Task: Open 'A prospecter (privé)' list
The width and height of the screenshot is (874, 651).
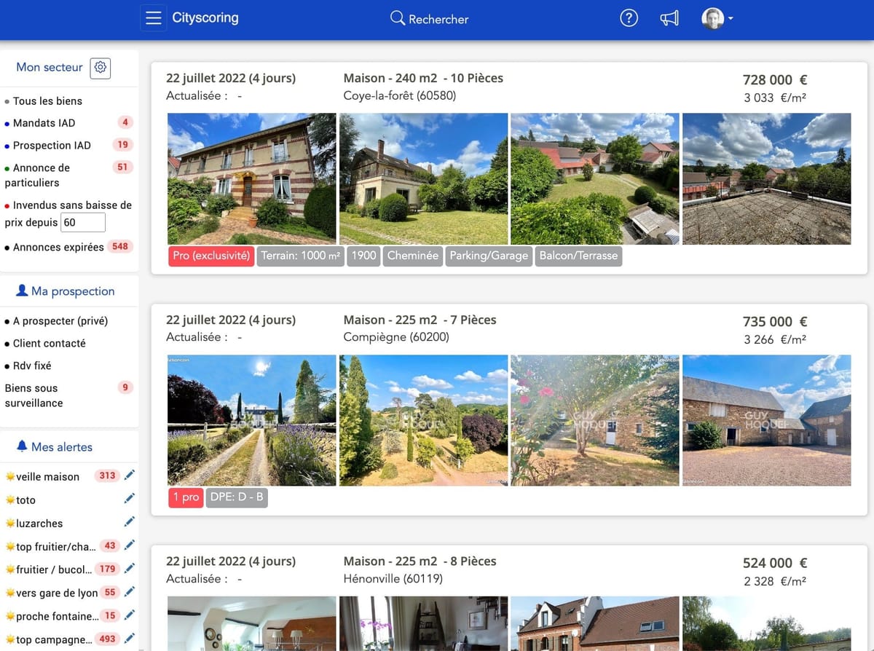Action: coord(60,321)
